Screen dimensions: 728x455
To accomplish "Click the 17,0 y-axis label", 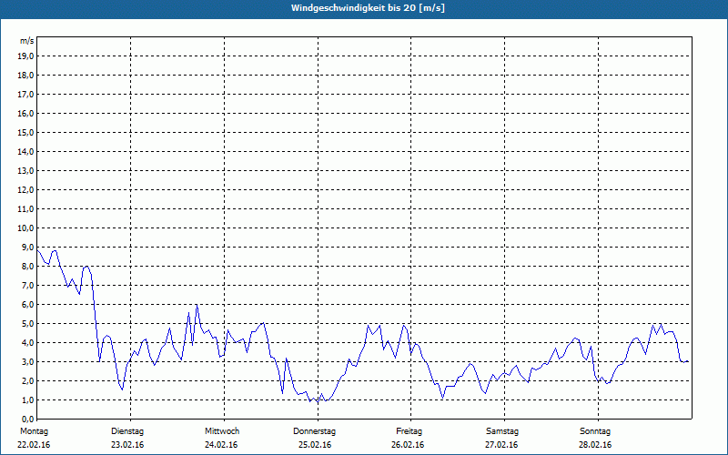I will click(x=25, y=95).
